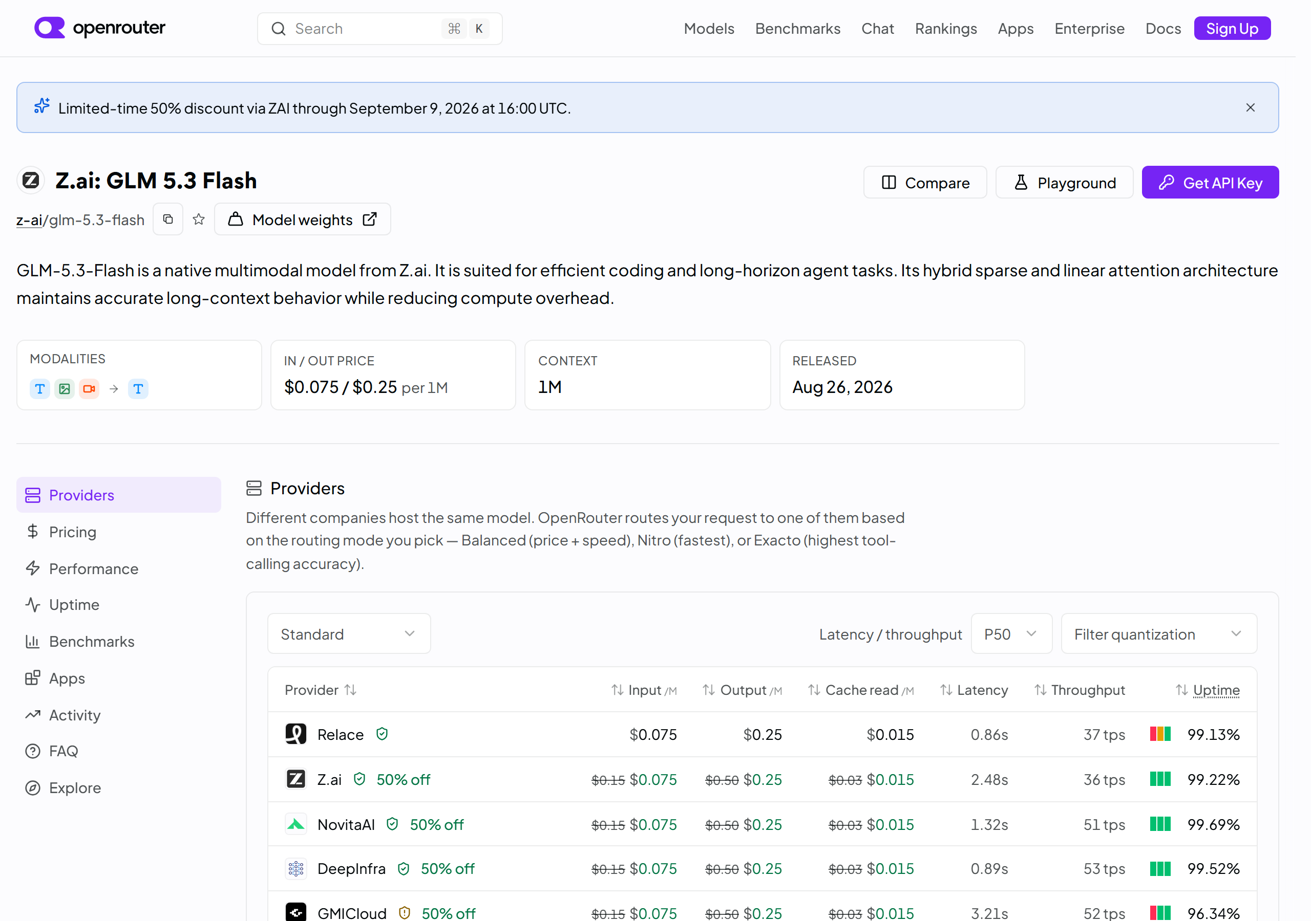
Task: Sort table by Latency column
Action: (974, 690)
